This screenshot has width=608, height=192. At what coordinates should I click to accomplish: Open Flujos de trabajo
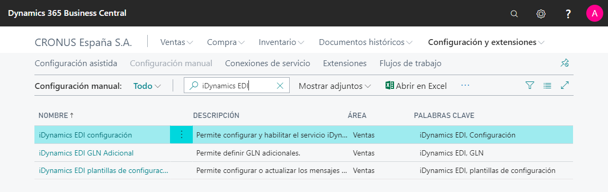[x=410, y=63]
